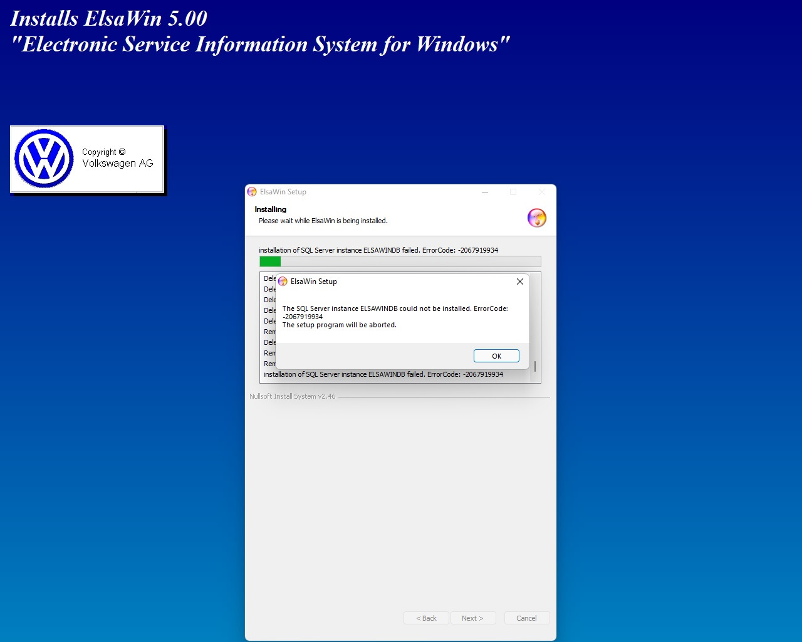Click the SQL Server error message text in dialog
Viewport: 802px width, 642px height.
click(395, 316)
